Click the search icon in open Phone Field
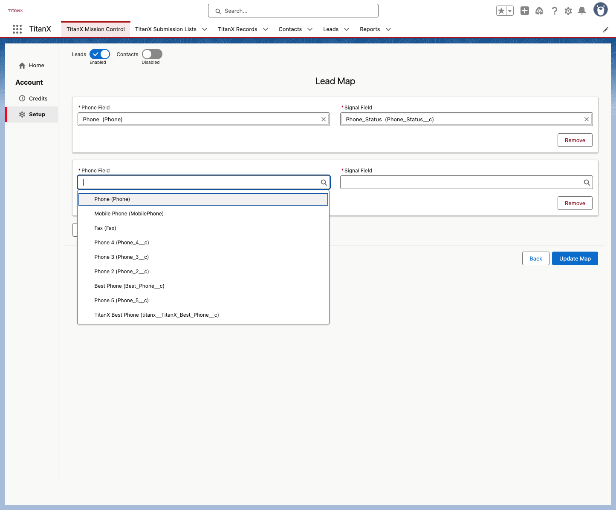Screen dimensions: 616x510 pyautogui.click(x=324, y=183)
